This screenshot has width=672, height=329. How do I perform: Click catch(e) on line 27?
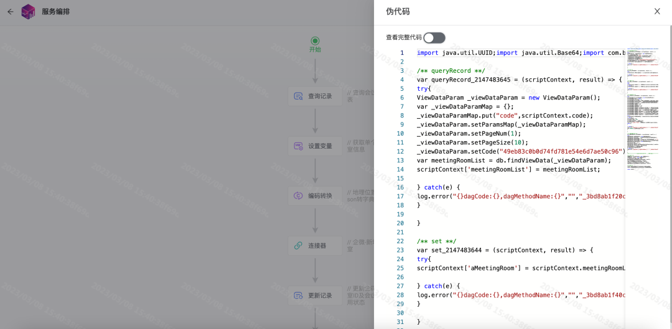[x=438, y=287]
